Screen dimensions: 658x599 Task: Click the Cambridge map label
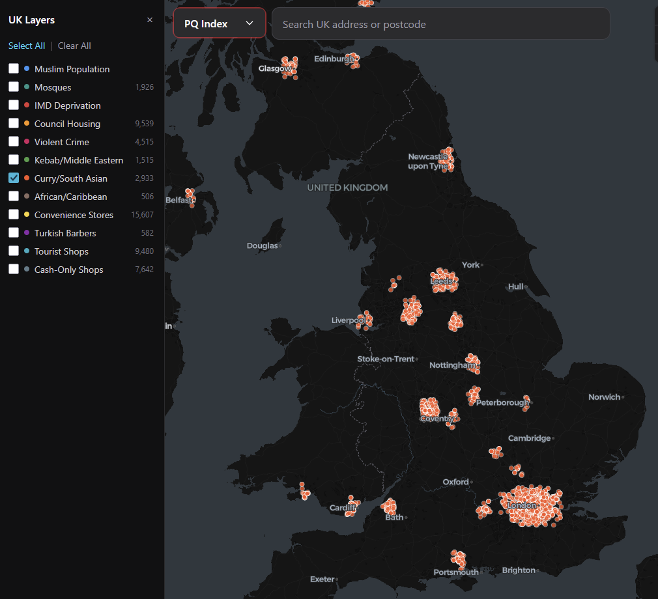click(529, 438)
